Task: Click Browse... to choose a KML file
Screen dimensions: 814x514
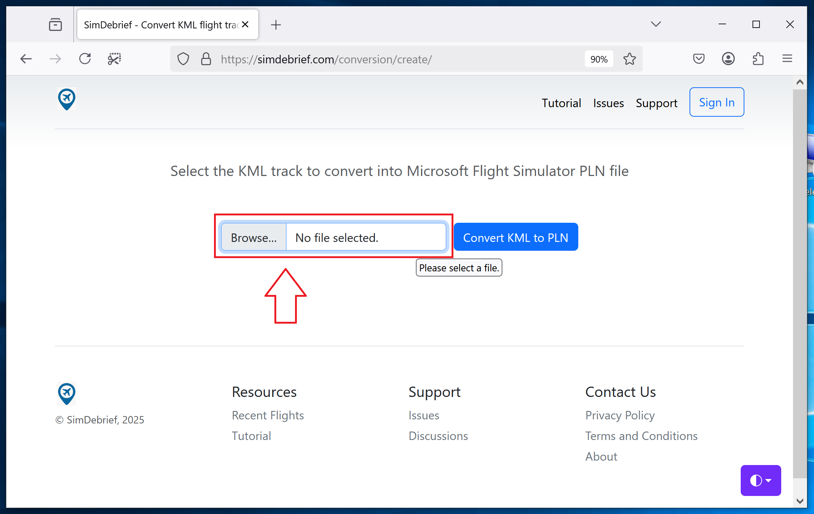Action: 254,237
